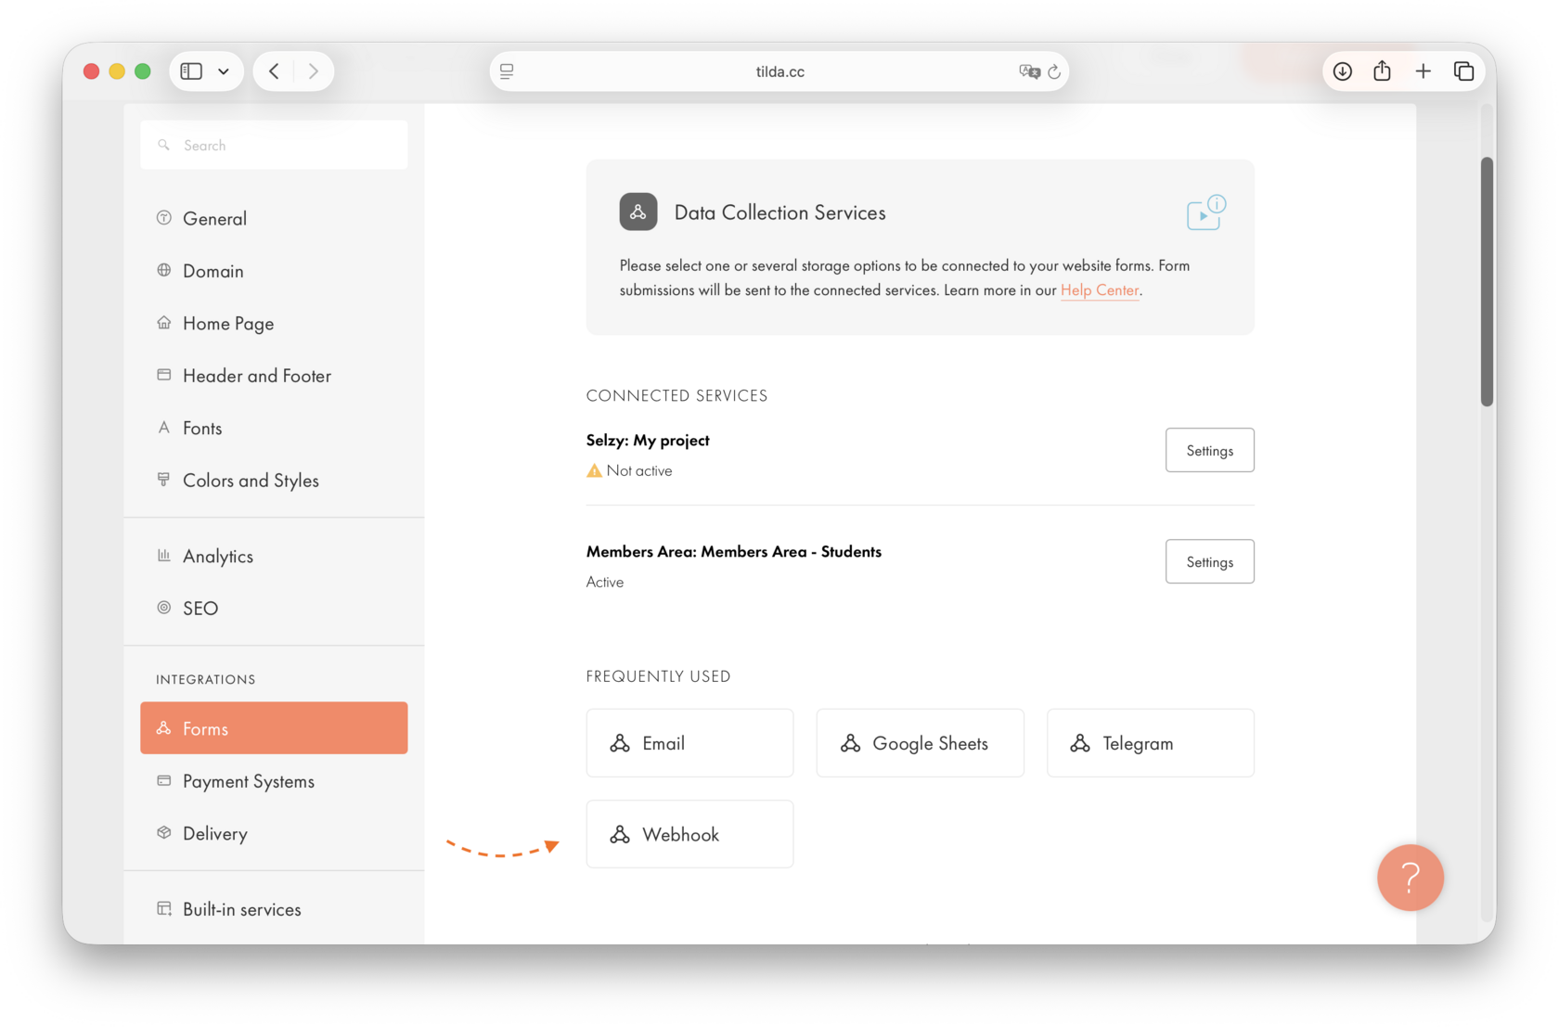This screenshot has width=1559, height=1027.
Task: Select Fonts in sidebar
Action: [274, 428]
